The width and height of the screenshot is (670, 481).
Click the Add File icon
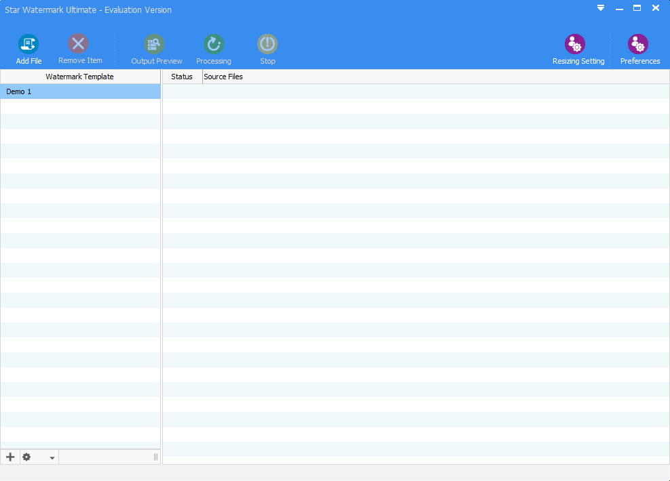(29, 44)
